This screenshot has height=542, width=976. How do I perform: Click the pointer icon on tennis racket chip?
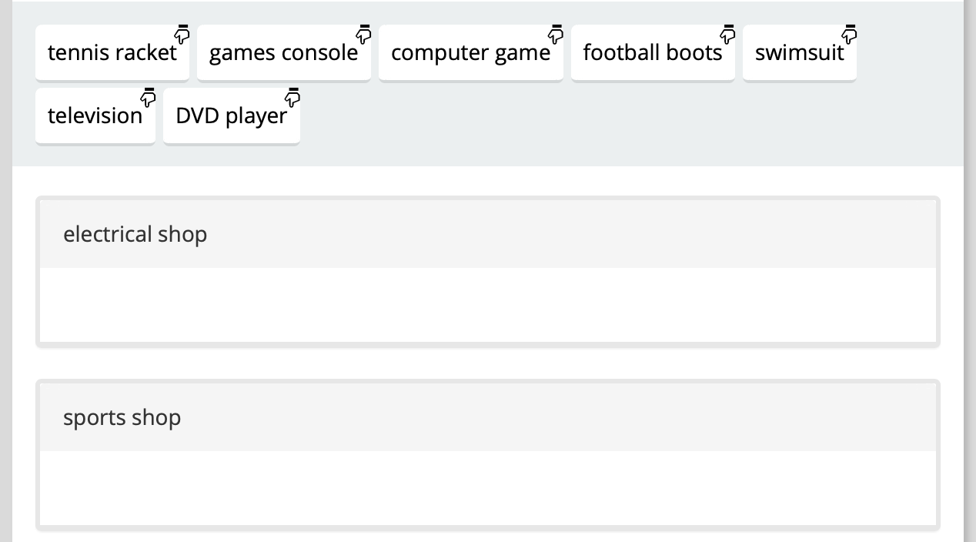182,34
